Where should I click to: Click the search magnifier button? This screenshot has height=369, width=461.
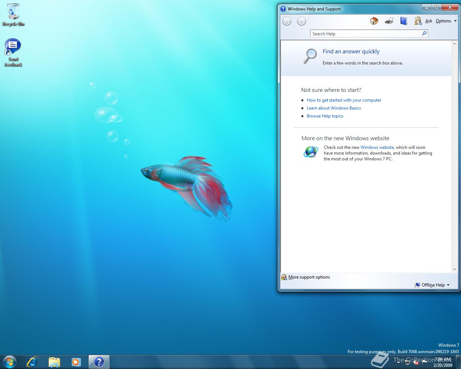point(424,34)
